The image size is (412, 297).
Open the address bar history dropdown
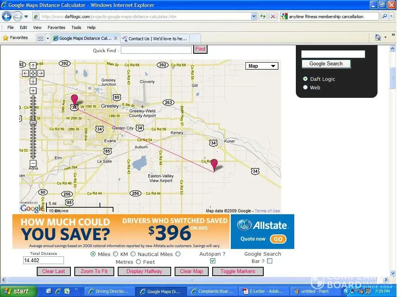(x=254, y=16)
